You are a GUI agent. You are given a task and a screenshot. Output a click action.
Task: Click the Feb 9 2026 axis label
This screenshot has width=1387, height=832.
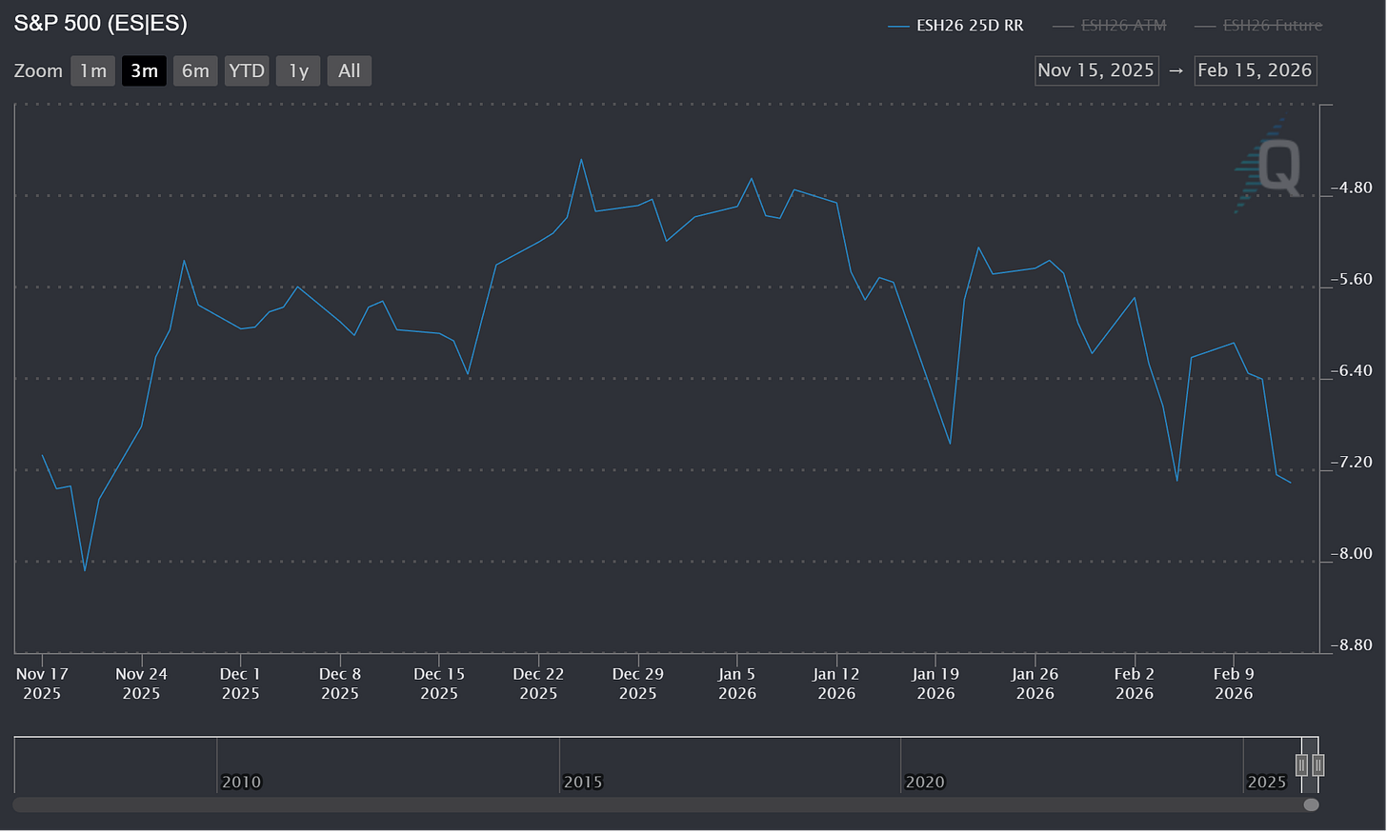(1234, 683)
